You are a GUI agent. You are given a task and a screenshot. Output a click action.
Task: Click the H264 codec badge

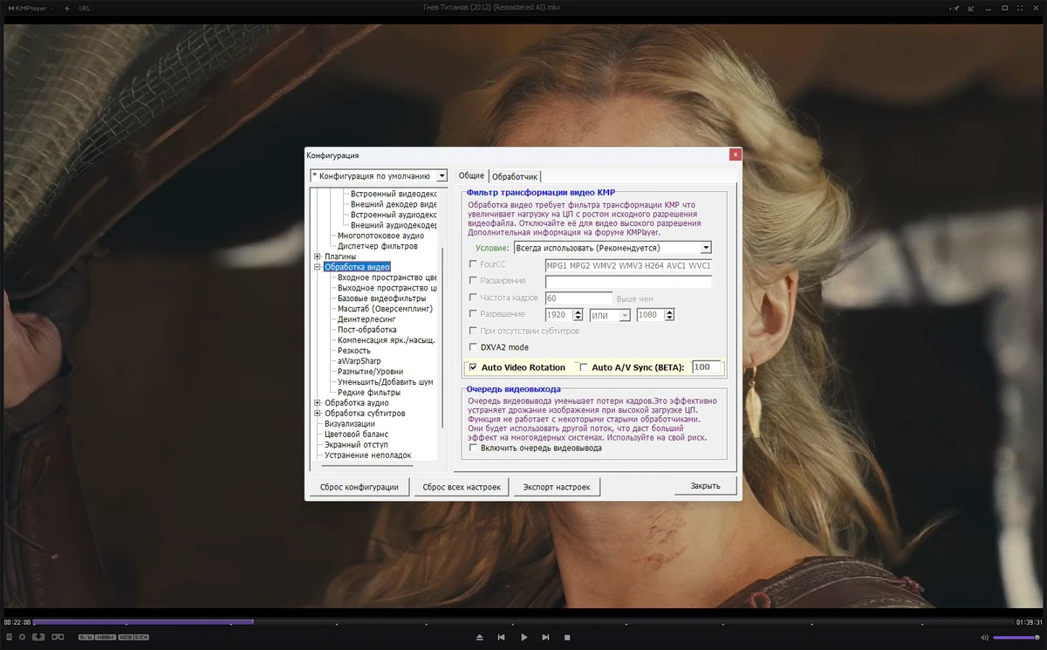pos(106,637)
